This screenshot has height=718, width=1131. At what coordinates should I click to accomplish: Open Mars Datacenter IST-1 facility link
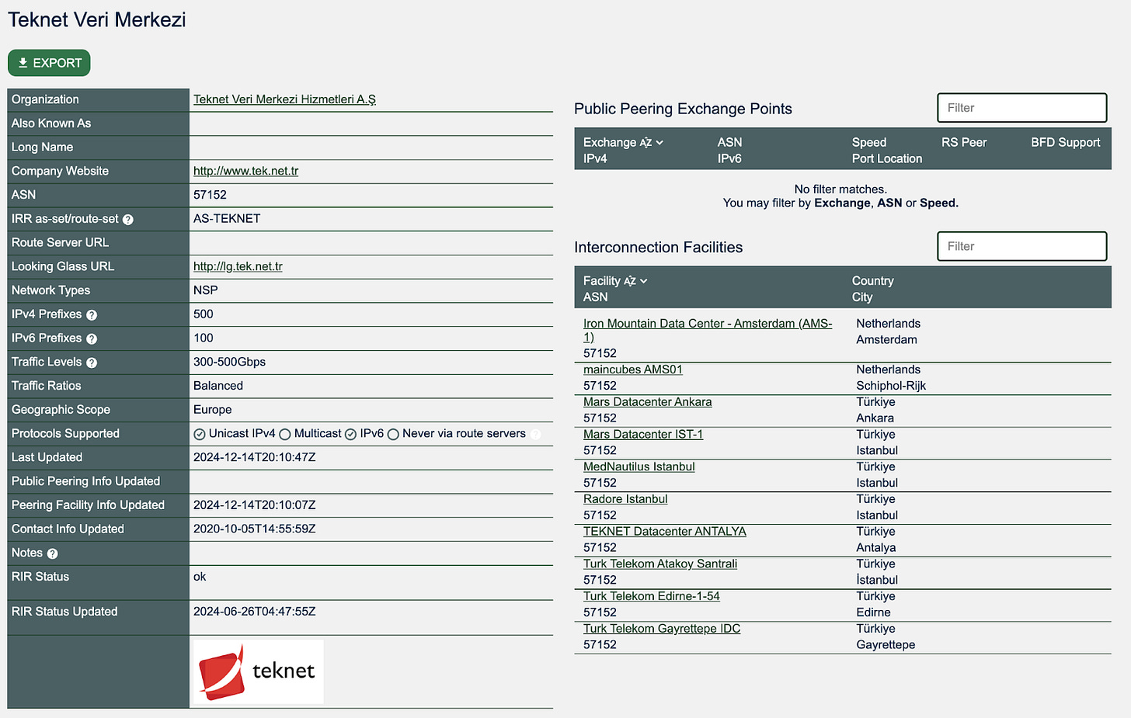[x=643, y=435]
